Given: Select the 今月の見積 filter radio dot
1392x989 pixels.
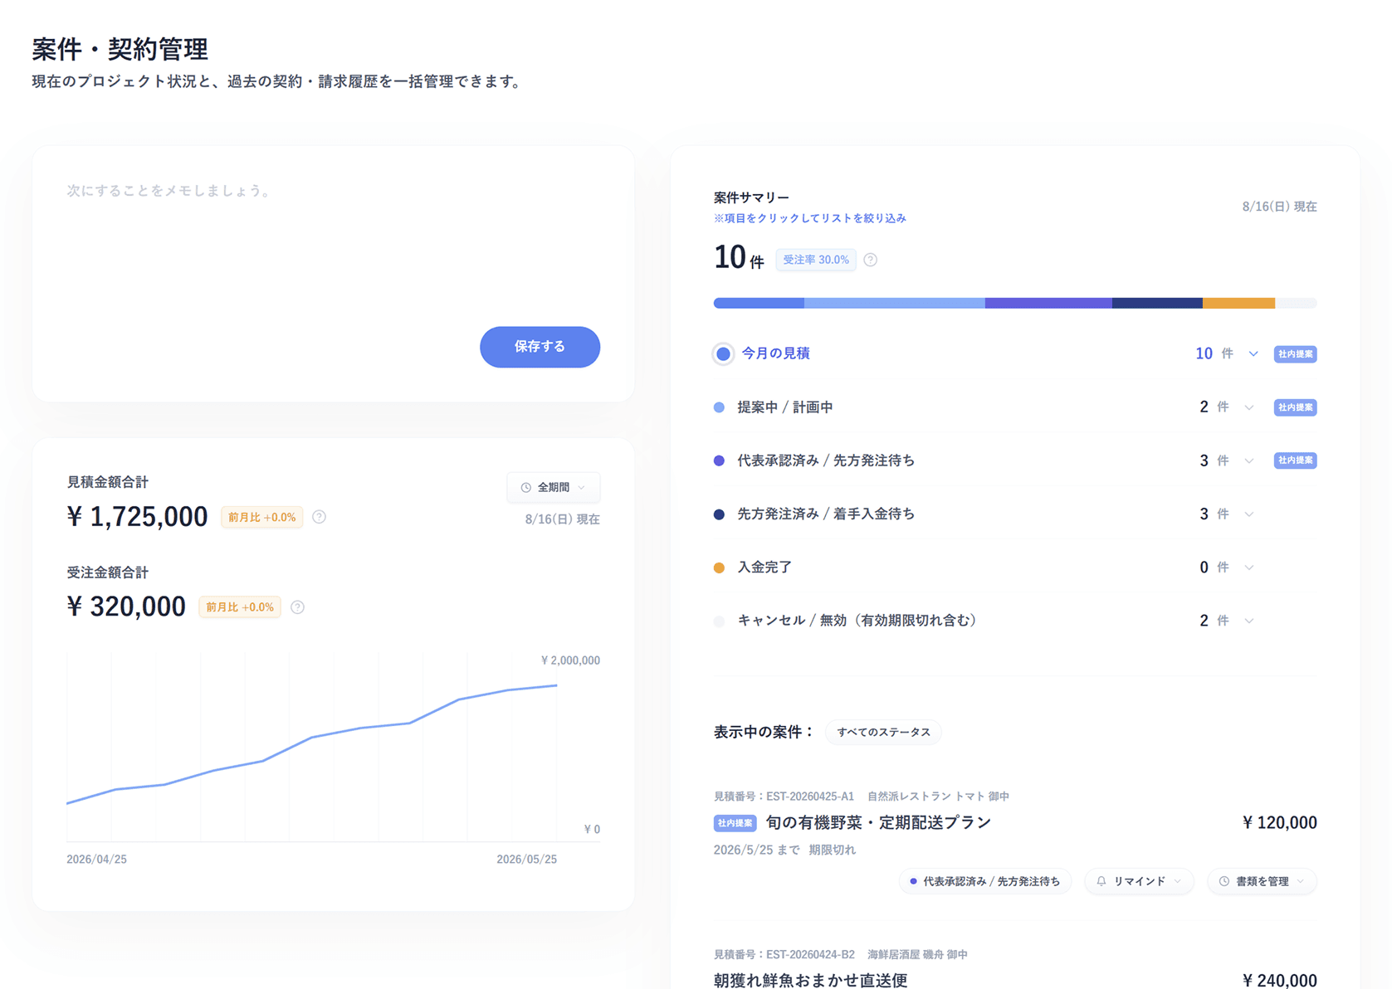Looking at the screenshot, I should pyautogui.click(x=723, y=353).
